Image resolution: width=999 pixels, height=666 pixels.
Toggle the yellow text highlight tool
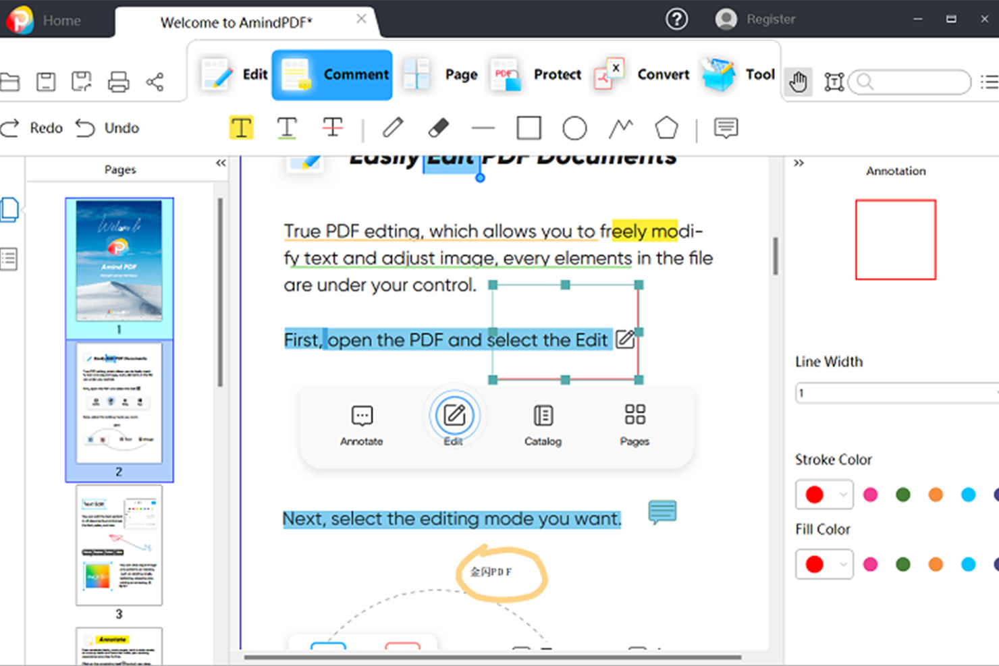point(241,128)
